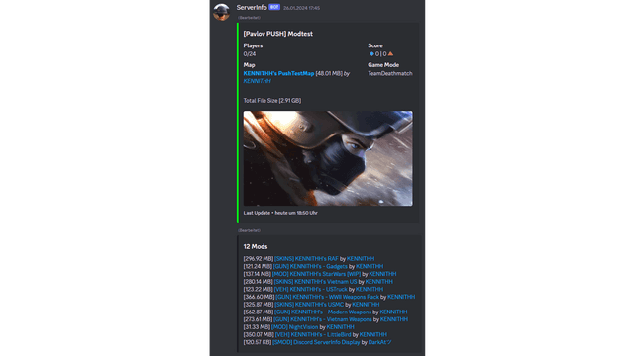The height and width of the screenshot is (356, 634).
Task: Click the TeamDeathmatch game mode value
Action: (x=390, y=73)
